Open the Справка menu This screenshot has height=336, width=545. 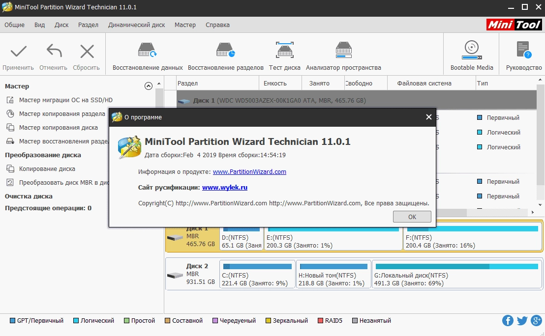(x=217, y=25)
